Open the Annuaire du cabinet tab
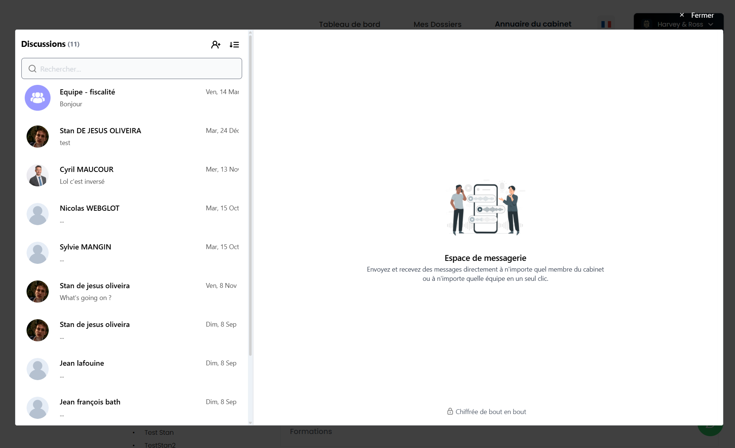735x448 pixels. click(x=533, y=24)
